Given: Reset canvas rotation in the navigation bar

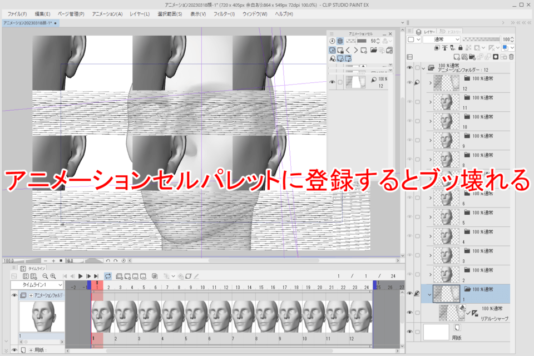Looking at the screenshot, I should click(x=123, y=261).
